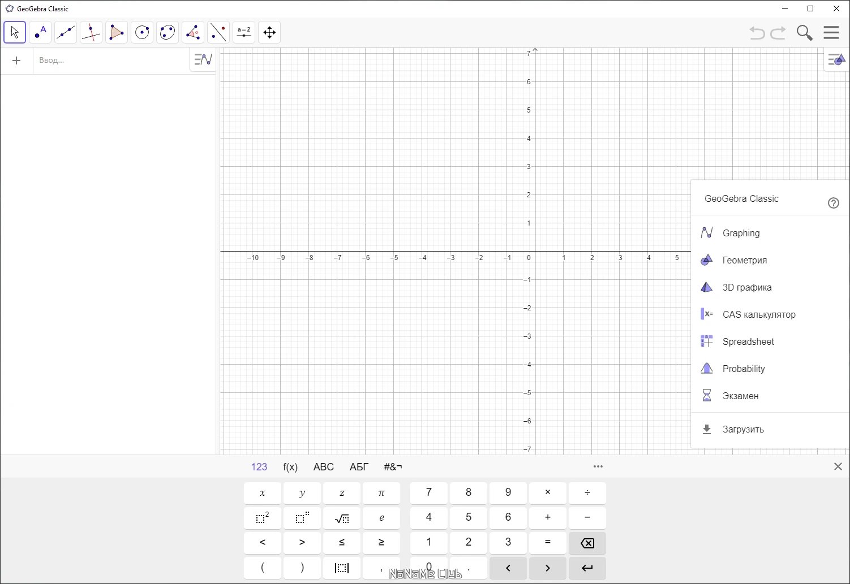Select the Perpendicular line tool

91,32
